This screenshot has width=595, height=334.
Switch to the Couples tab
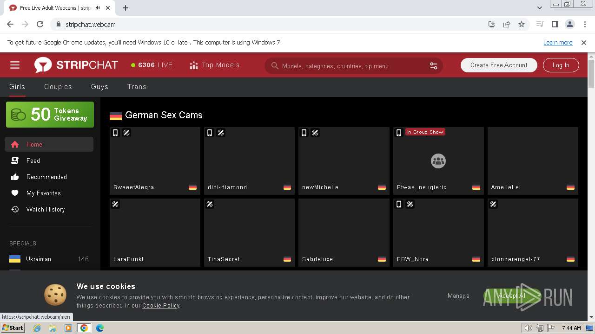[58, 87]
